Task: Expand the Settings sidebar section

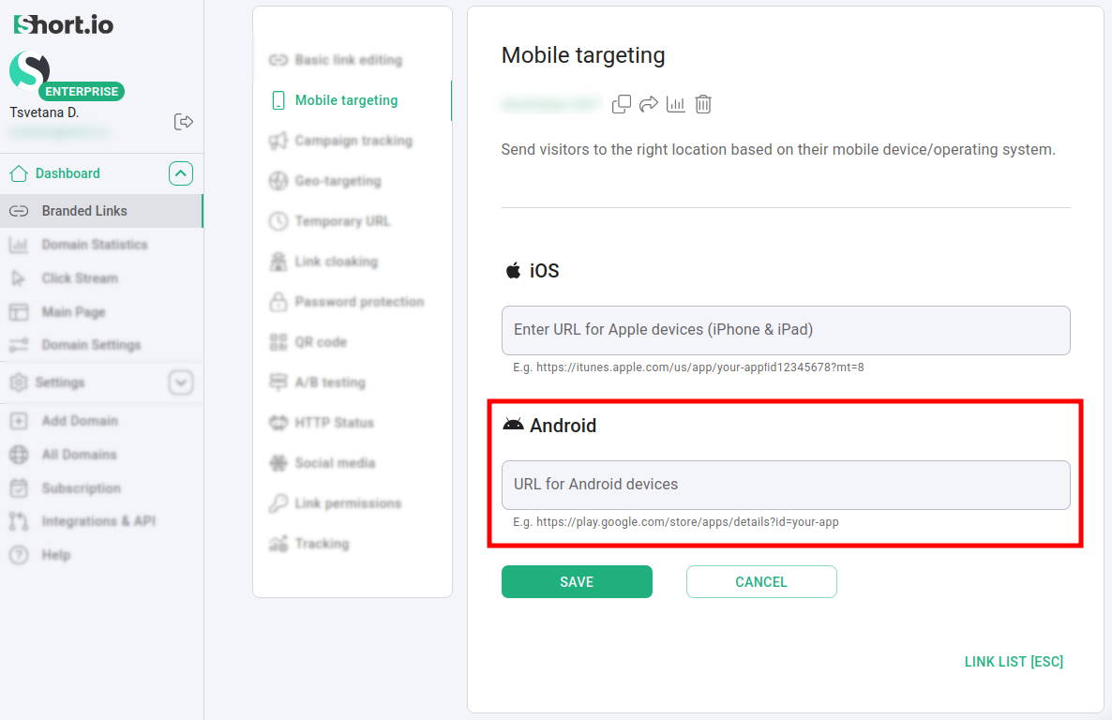Action: point(180,382)
